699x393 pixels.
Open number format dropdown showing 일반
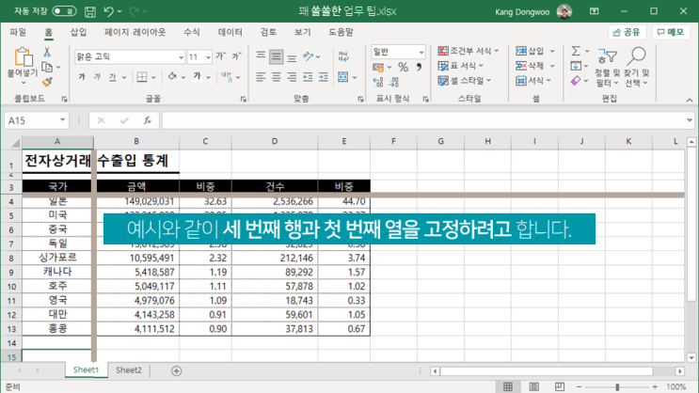pyautogui.click(x=421, y=52)
